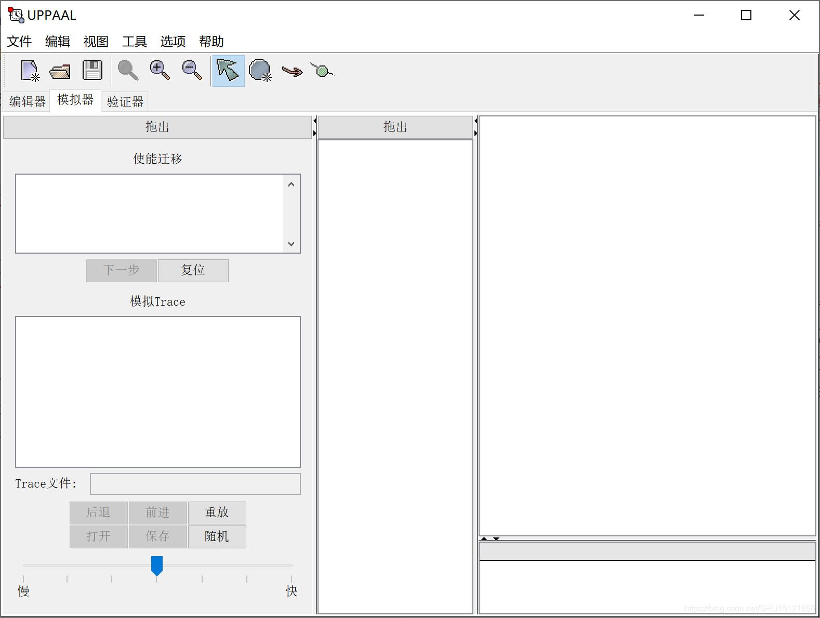Image resolution: width=820 pixels, height=618 pixels.
Task: Click the zoom in magnifier icon
Action: pos(160,70)
